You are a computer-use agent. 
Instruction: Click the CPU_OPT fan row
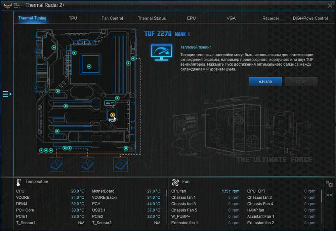click(281, 191)
